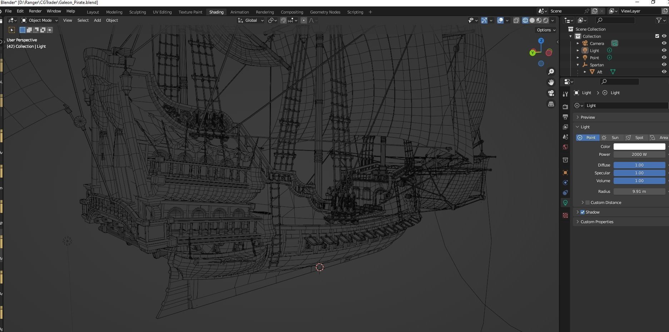Open the View Layer properties tab
The image size is (669, 332).
[x=565, y=127]
